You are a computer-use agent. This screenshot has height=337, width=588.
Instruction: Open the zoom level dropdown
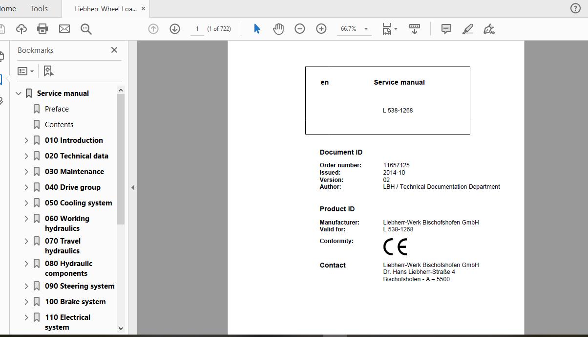[366, 29]
